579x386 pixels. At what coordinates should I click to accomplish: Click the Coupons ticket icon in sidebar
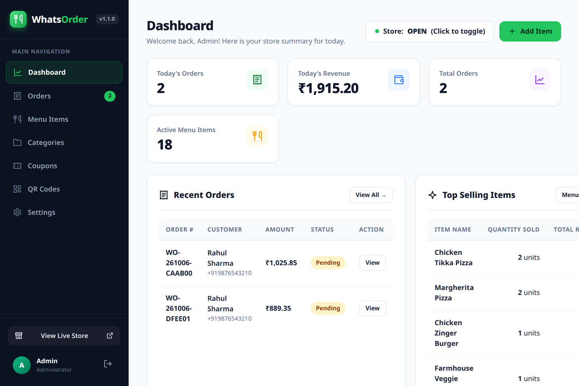pyautogui.click(x=17, y=165)
